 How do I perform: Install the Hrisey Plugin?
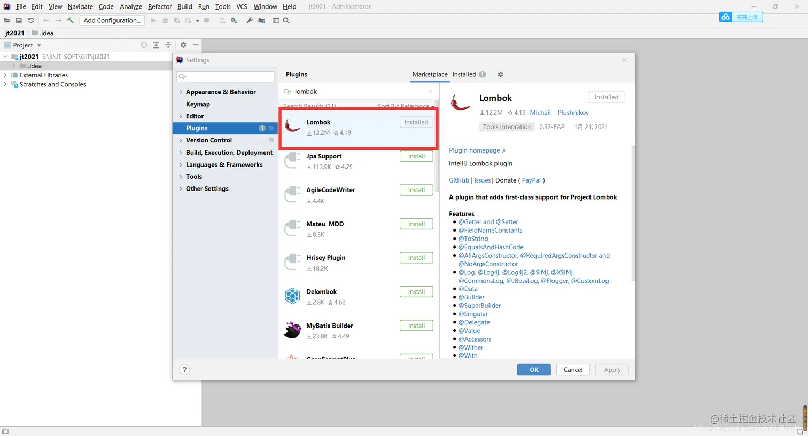click(x=416, y=258)
